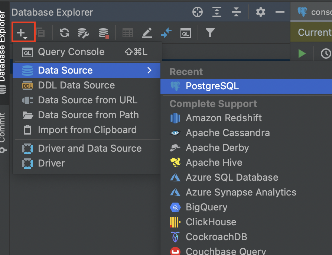The image size is (332, 255).
Task: Select ClickHouse data source
Action: pyautogui.click(x=246, y=222)
